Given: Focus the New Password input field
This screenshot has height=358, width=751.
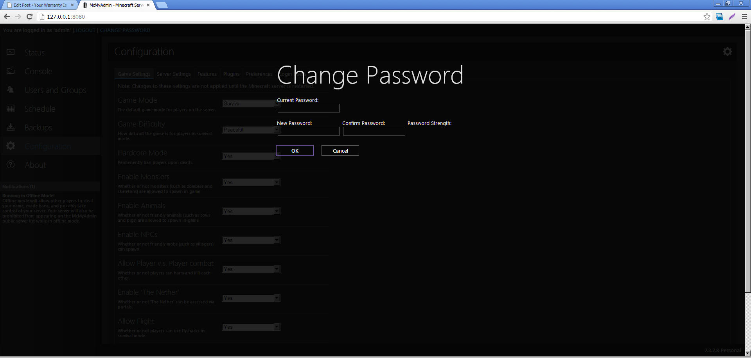Looking at the screenshot, I should (x=309, y=131).
